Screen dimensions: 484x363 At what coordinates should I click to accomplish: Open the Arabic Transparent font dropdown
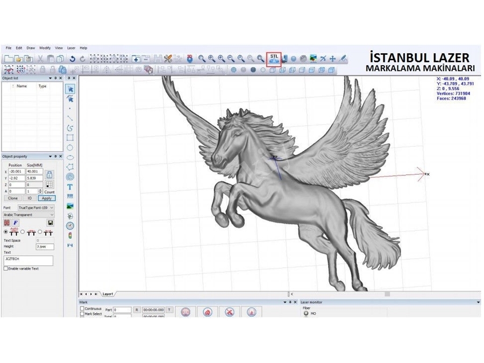29,215
